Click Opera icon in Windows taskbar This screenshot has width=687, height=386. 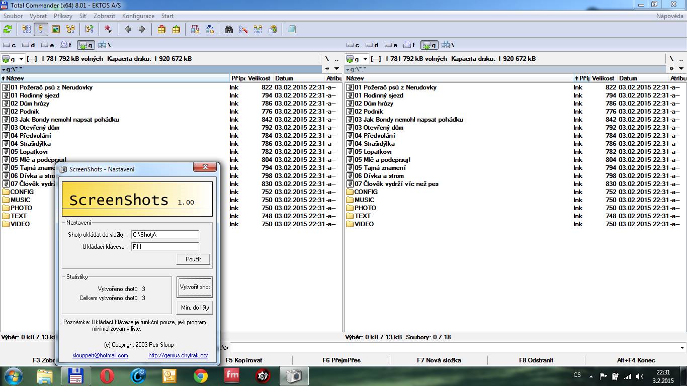tap(107, 376)
